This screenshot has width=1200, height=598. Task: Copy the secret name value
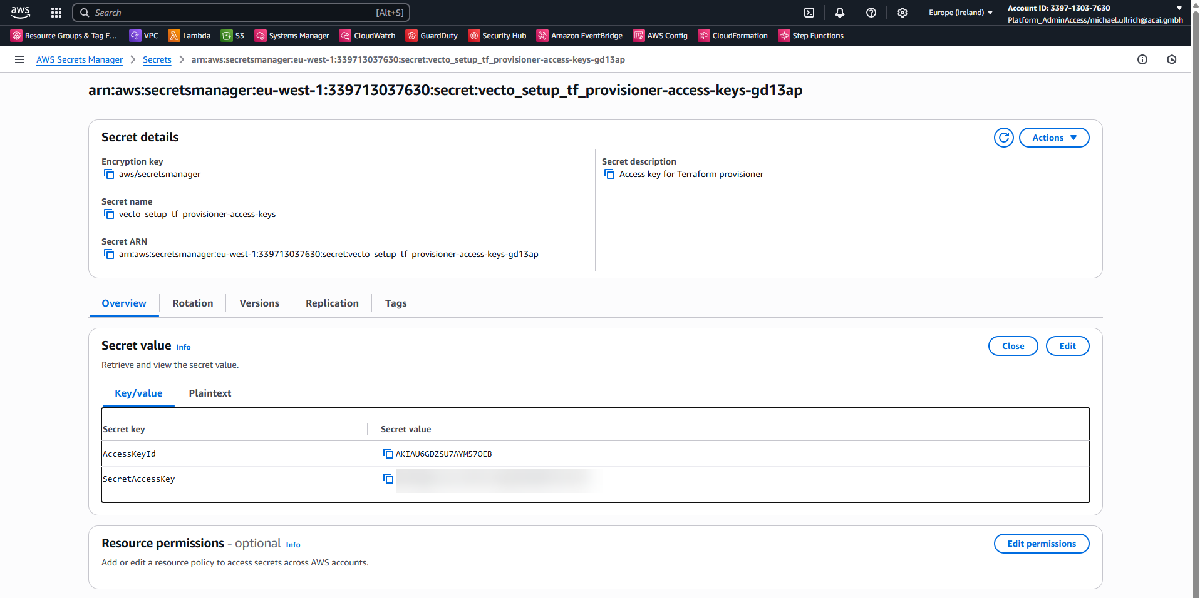click(109, 214)
